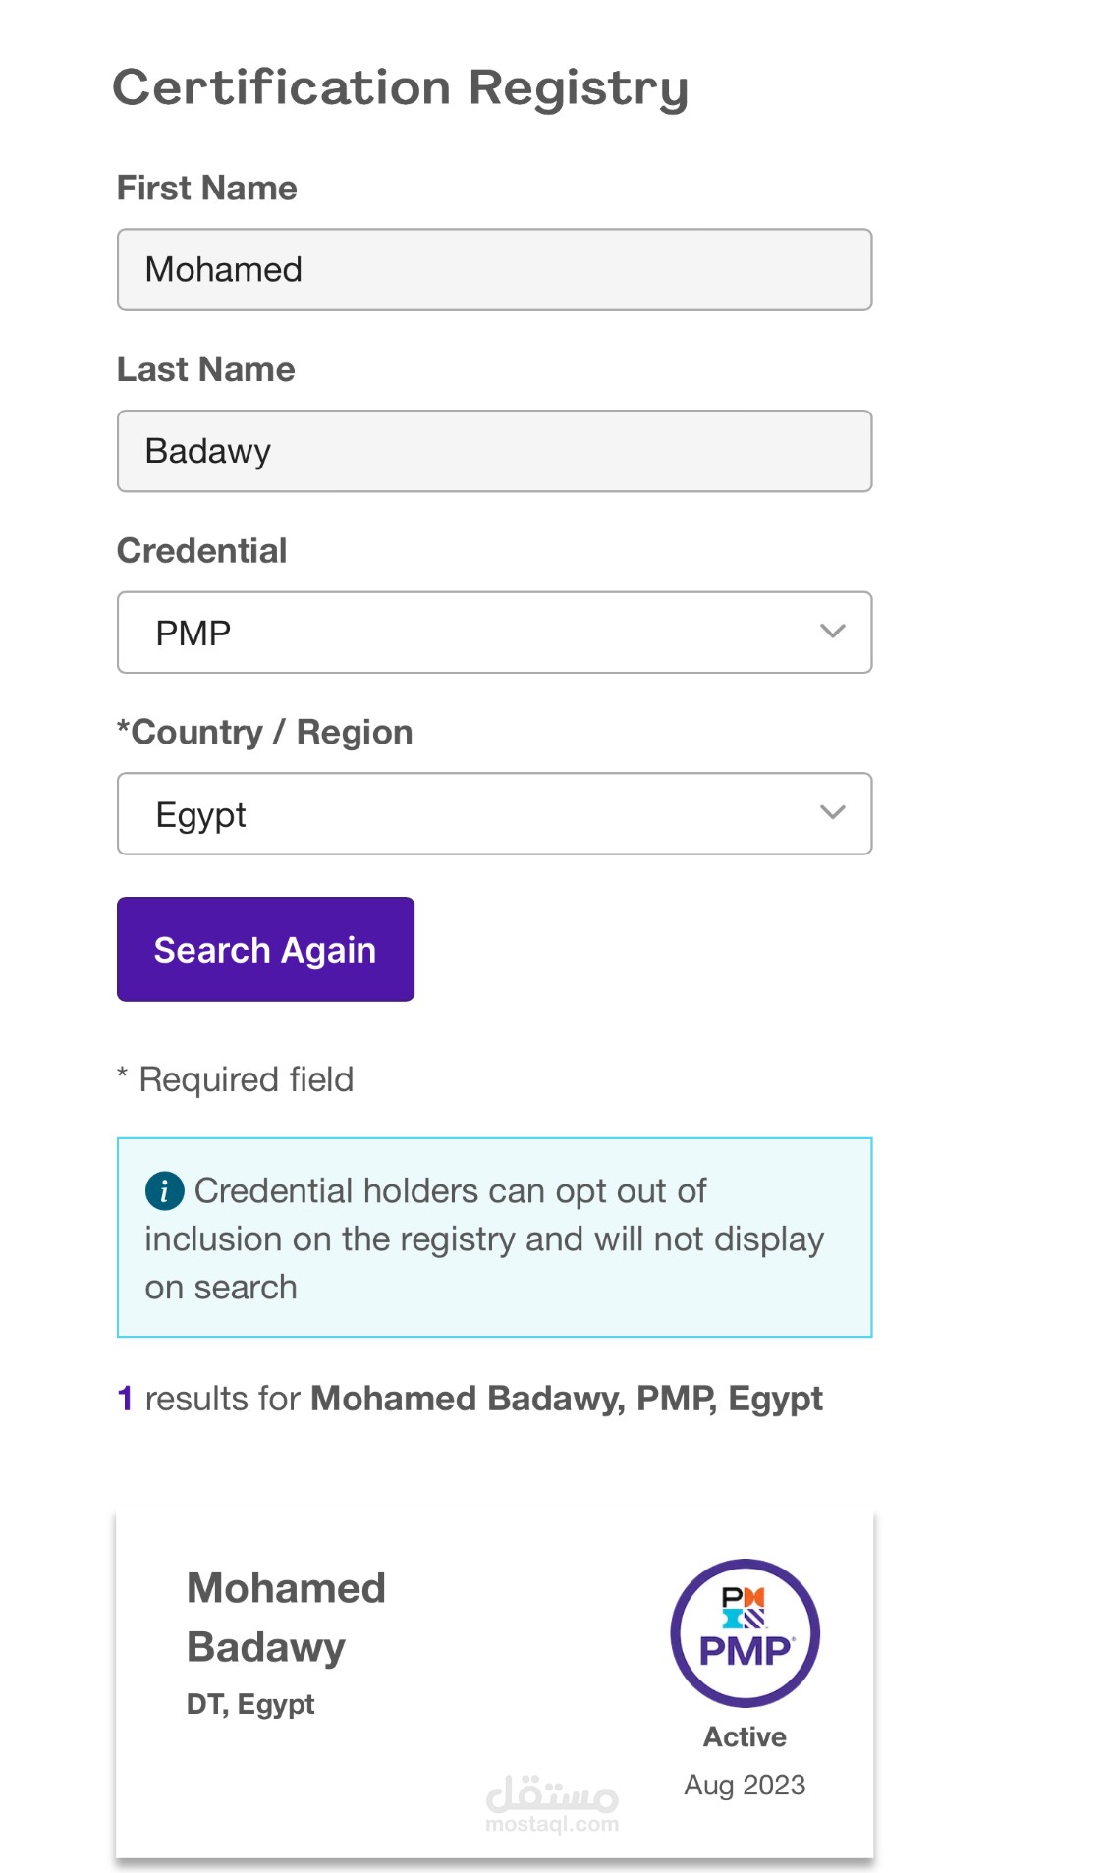This screenshot has width=1105, height=1873.
Task: Click the Certification Registry heading
Action: tap(401, 88)
